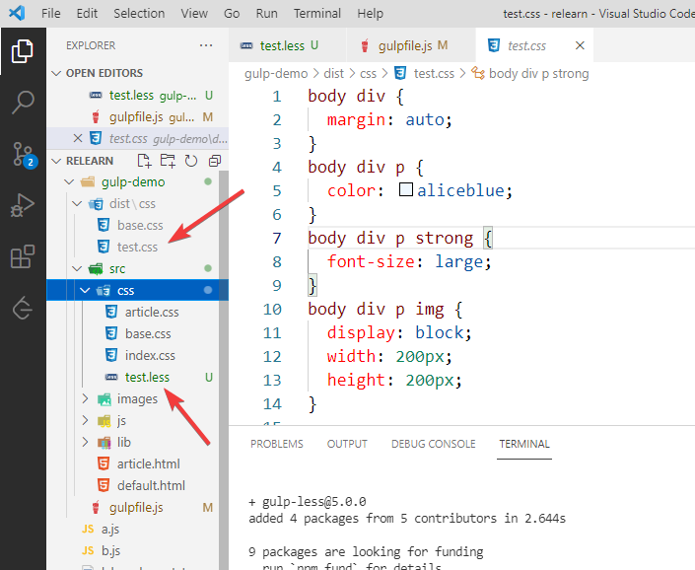
Task: Click css in the breadcrumb
Action: click(368, 73)
